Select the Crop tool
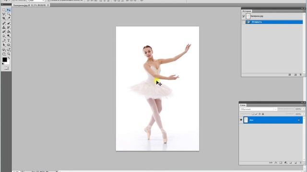The width and height of the screenshot is (307, 172). click(x=4, y=18)
